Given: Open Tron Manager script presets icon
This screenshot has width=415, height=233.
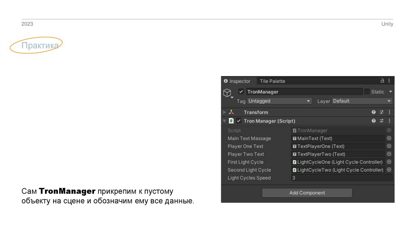Looking at the screenshot, I should (381, 121).
